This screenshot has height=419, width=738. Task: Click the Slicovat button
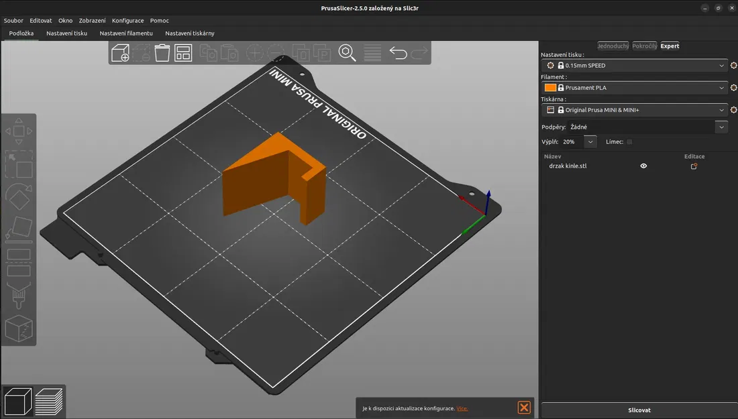pyautogui.click(x=639, y=410)
